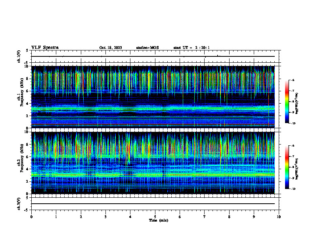This screenshot has height=243, width=314.
Task: Click the "-6" label on ch.1 color bar
Action: (x=293, y=80)
